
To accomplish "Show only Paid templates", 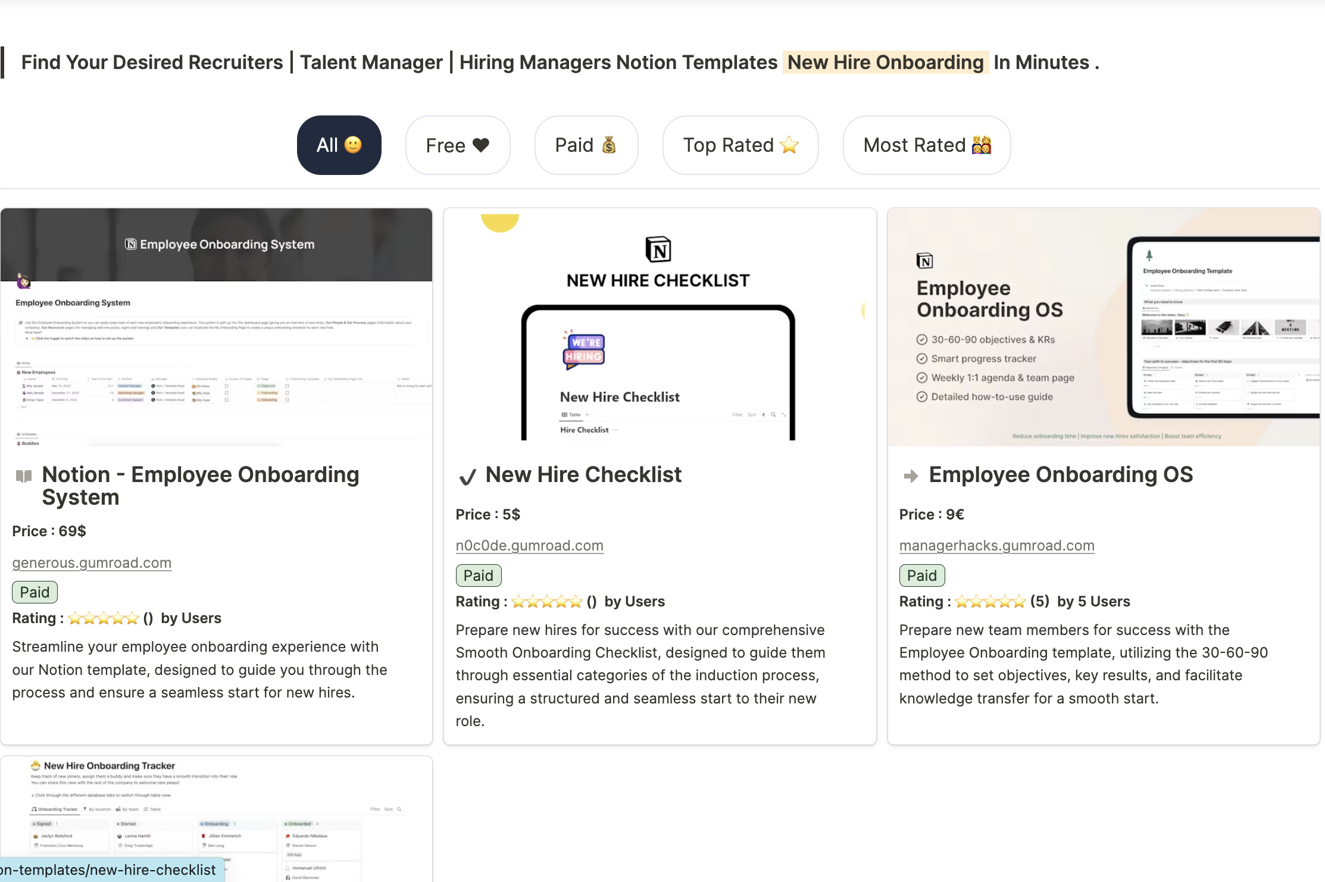I will [586, 145].
